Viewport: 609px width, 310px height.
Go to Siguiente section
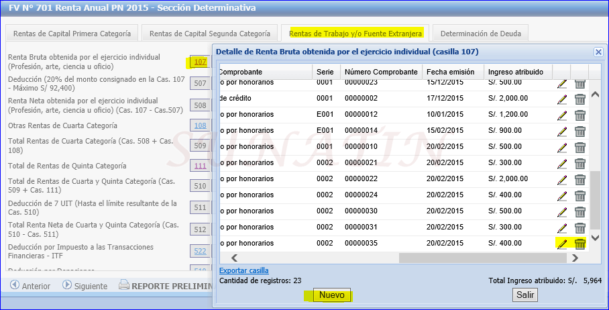(85, 286)
